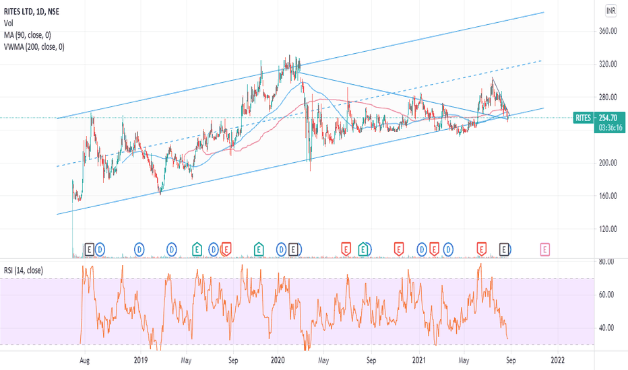
Task: Click the 80.00 RSI axis label
Action: click(x=606, y=262)
